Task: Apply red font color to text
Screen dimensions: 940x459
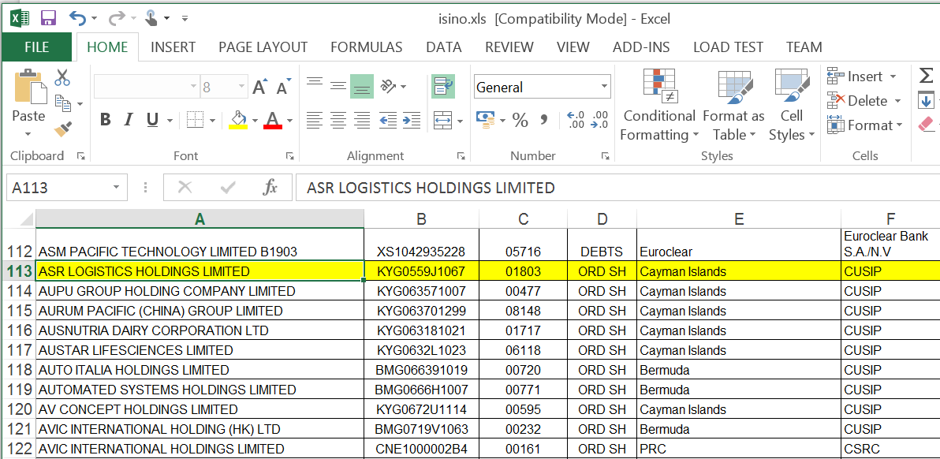Action: (x=274, y=120)
